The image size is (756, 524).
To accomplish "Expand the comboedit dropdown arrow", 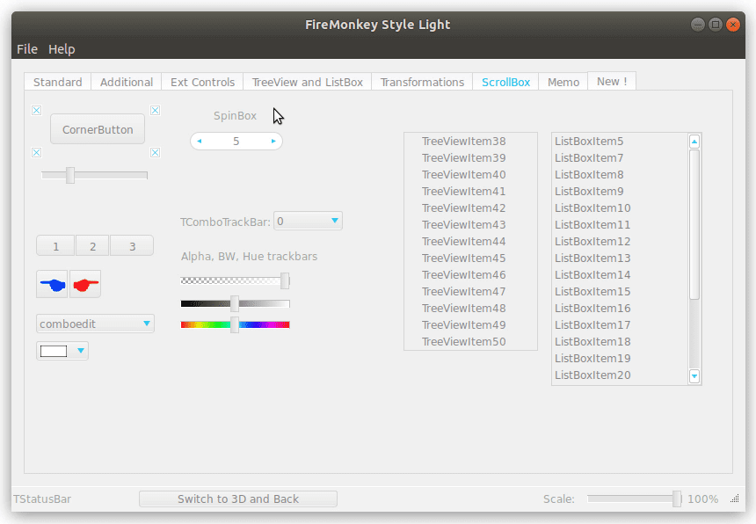I will pos(147,324).
